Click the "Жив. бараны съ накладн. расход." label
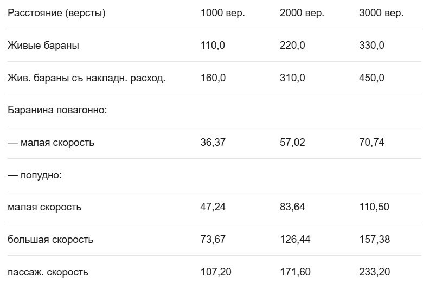Image resolution: width=423 pixels, height=289 pixels. (x=87, y=78)
